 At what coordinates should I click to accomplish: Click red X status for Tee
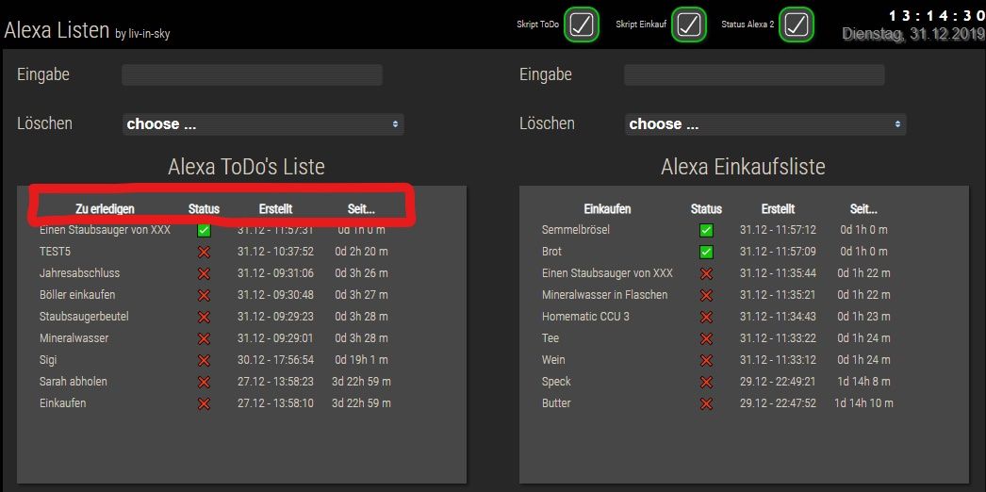pyautogui.click(x=706, y=338)
